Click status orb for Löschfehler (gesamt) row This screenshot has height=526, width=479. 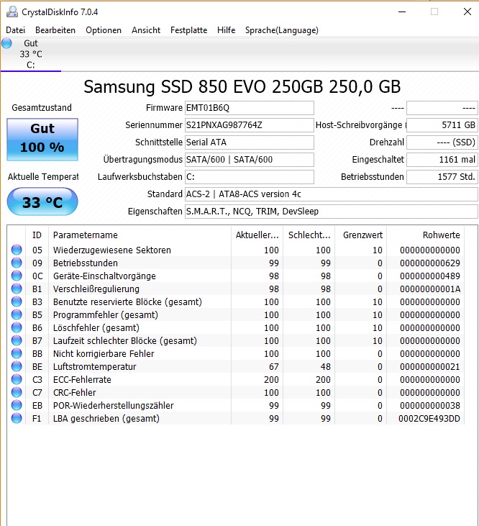pos(17,327)
